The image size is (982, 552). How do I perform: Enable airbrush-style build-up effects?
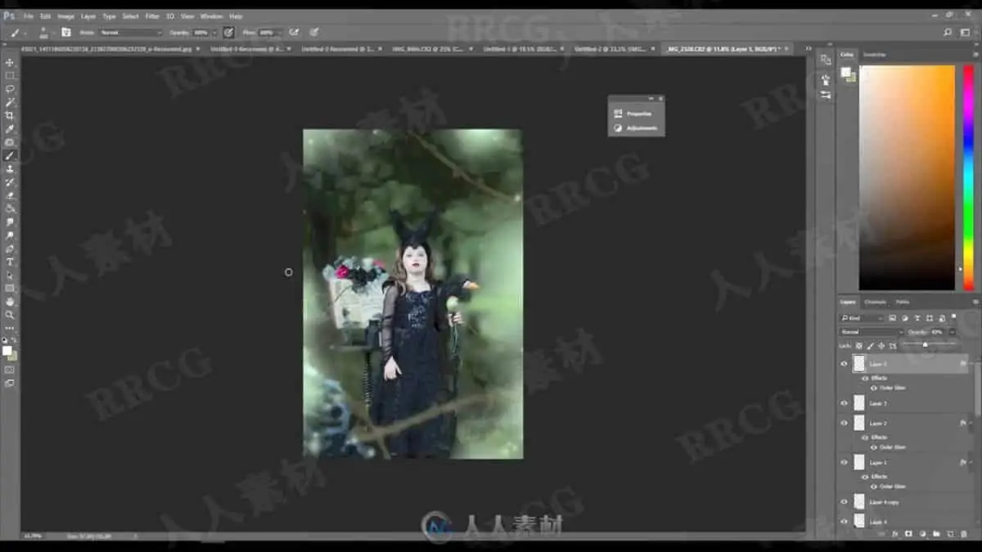point(293,33)
